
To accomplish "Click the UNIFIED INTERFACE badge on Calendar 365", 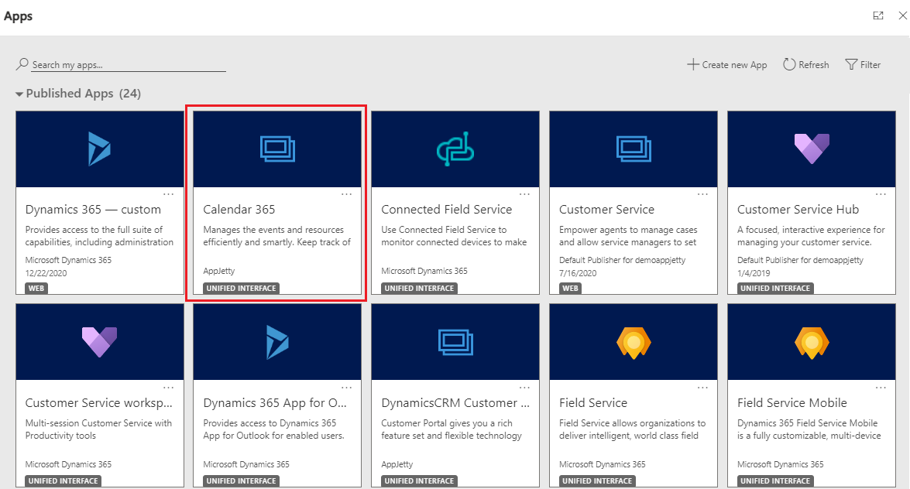I will (x=241, y=289).
